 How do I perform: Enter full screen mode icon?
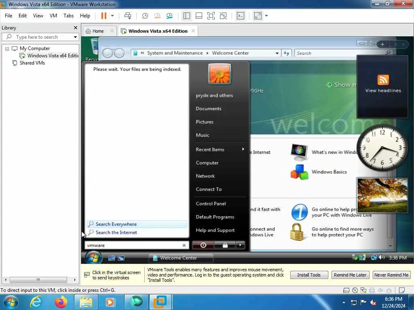coord(211,16)
